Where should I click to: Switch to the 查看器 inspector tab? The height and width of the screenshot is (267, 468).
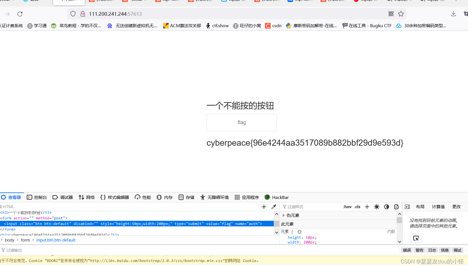pyautogui.click(x=11, y=198)
